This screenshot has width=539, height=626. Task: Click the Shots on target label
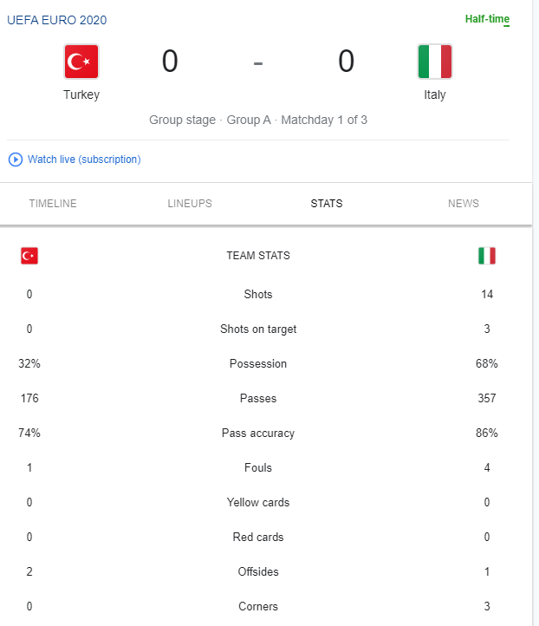coord(258,329)
